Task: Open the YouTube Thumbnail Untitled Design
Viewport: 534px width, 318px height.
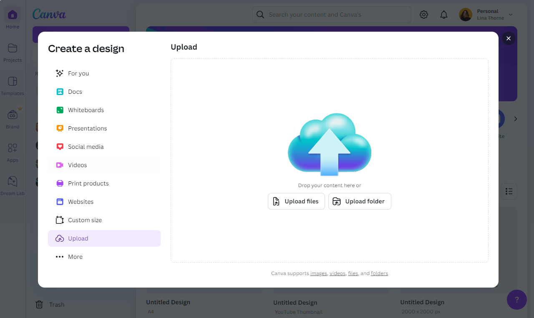Action: (295, 303)
